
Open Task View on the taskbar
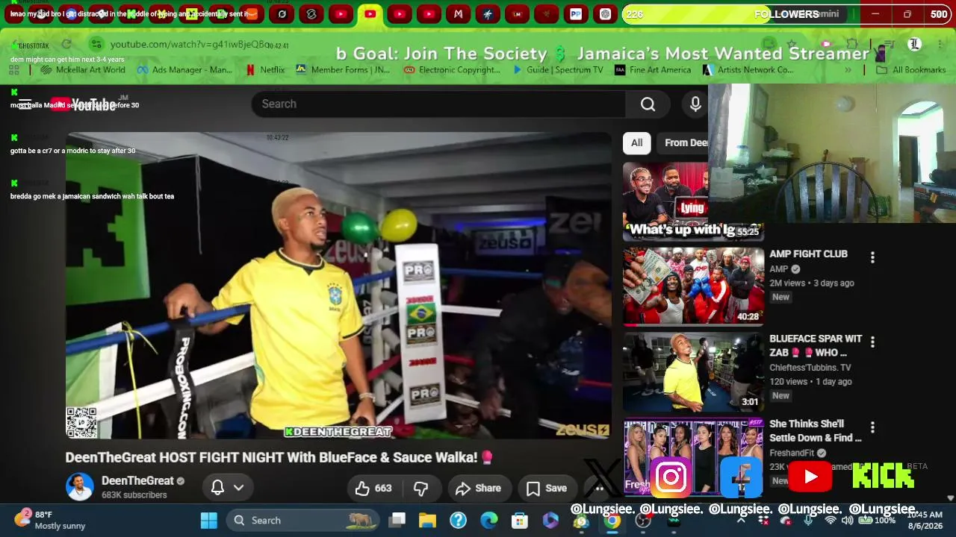(x=397, y=520)
